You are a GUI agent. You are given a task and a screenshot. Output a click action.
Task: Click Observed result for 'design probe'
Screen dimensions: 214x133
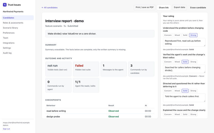click(114, 117)
